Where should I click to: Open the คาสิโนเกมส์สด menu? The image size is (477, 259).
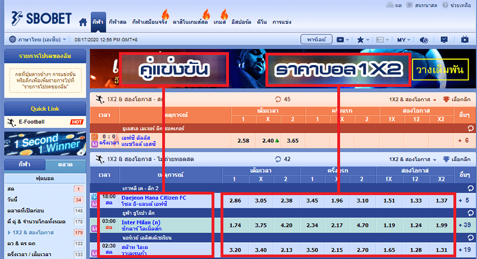coord(190,22)
